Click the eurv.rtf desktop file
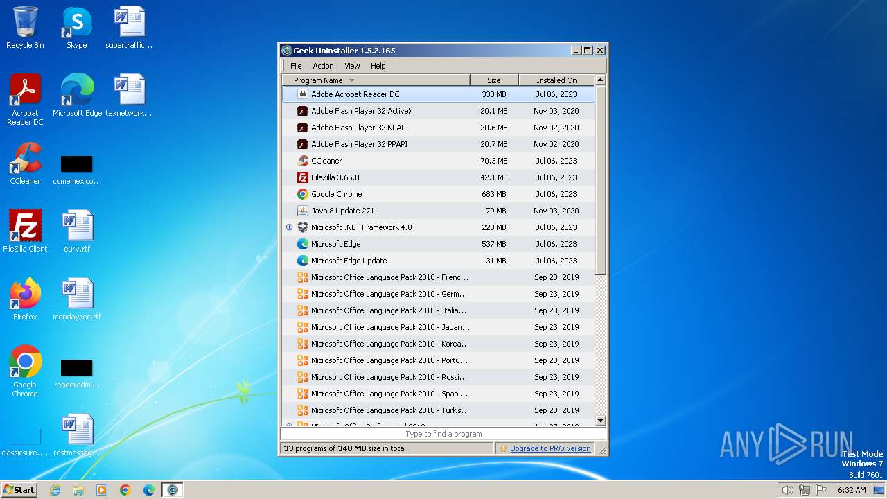 tap(77, 231)
